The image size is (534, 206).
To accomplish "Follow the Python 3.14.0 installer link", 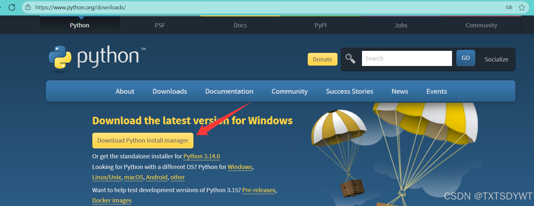I will 202,156.
